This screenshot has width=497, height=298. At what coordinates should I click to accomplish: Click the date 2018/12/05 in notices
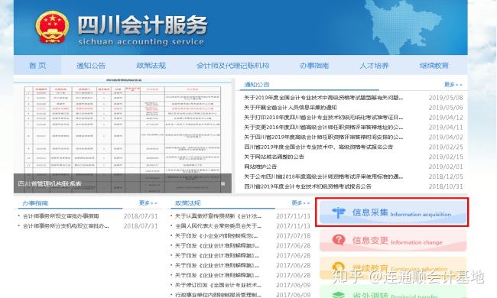click(446, 177)
